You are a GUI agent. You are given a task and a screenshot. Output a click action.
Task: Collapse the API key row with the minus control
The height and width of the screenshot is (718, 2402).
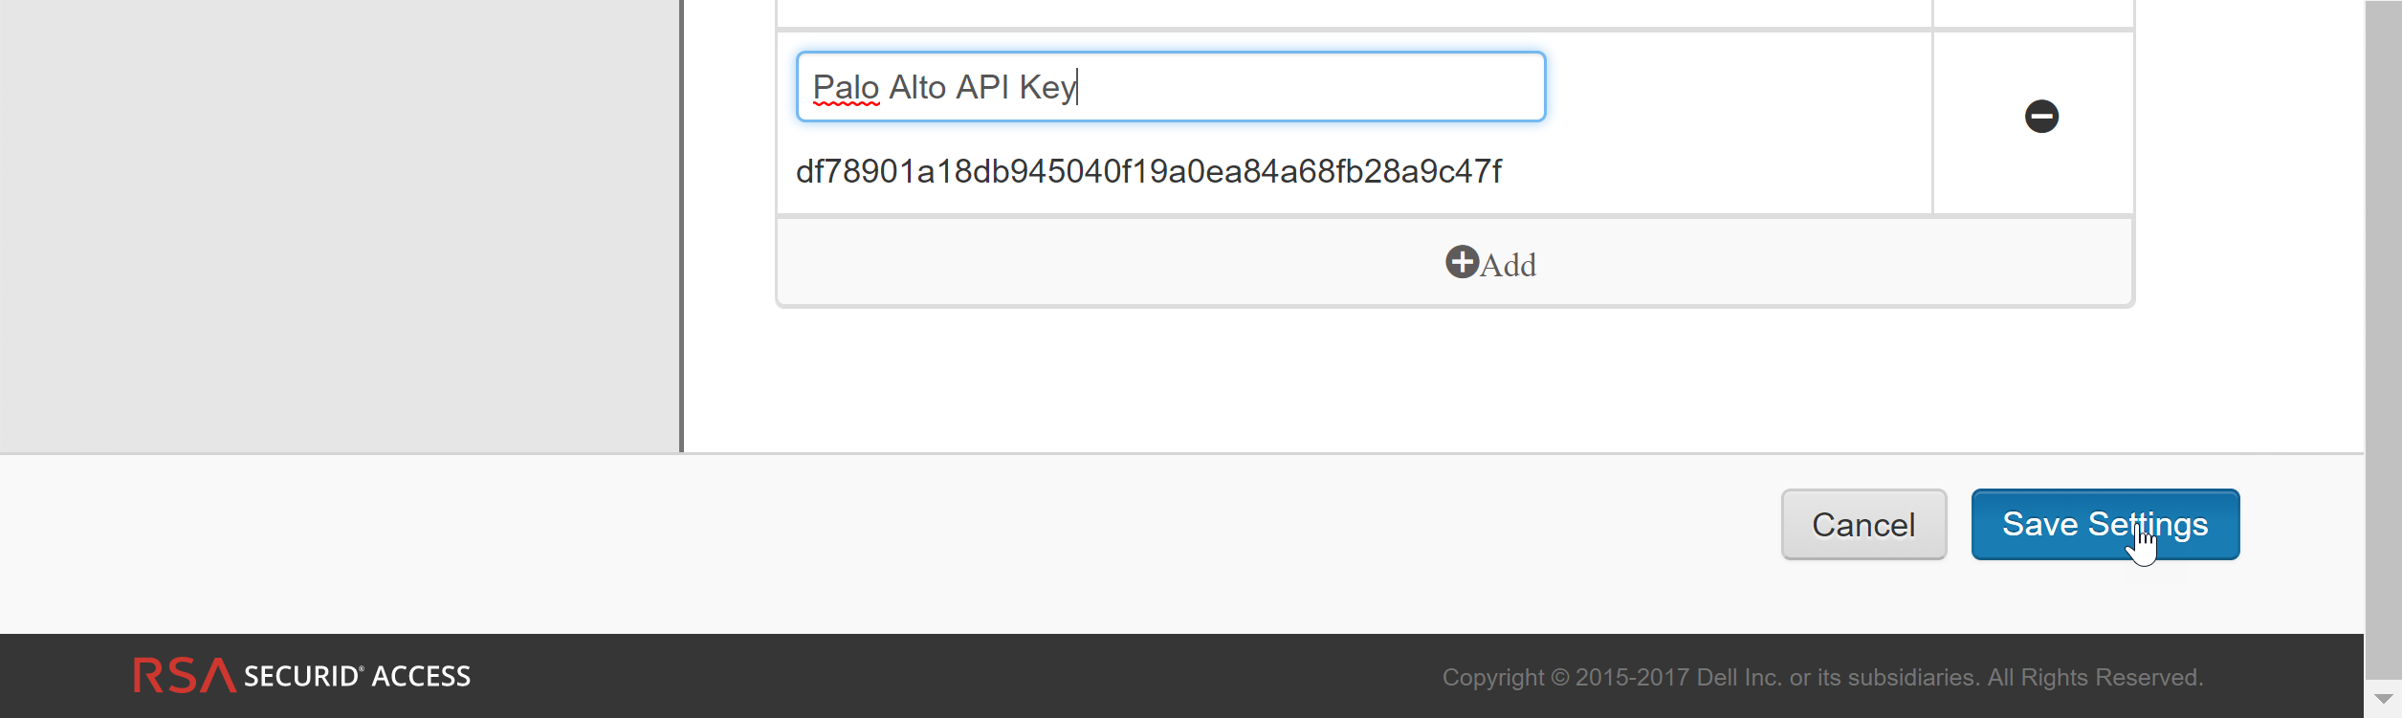coord(2040,116)
